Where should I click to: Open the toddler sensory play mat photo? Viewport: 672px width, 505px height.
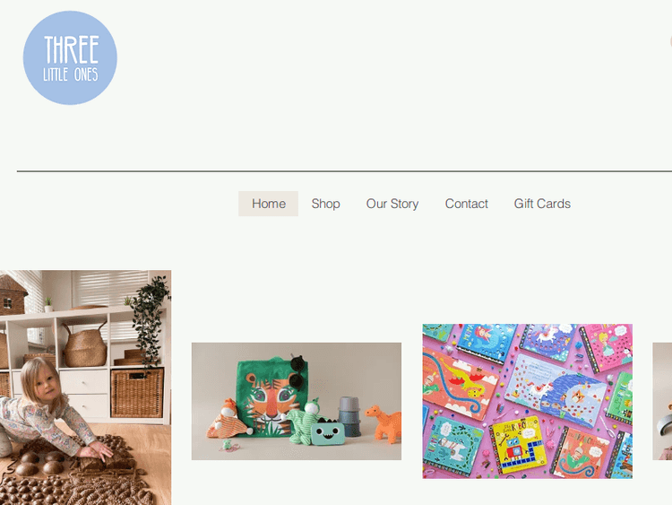[x=86, y=387]
